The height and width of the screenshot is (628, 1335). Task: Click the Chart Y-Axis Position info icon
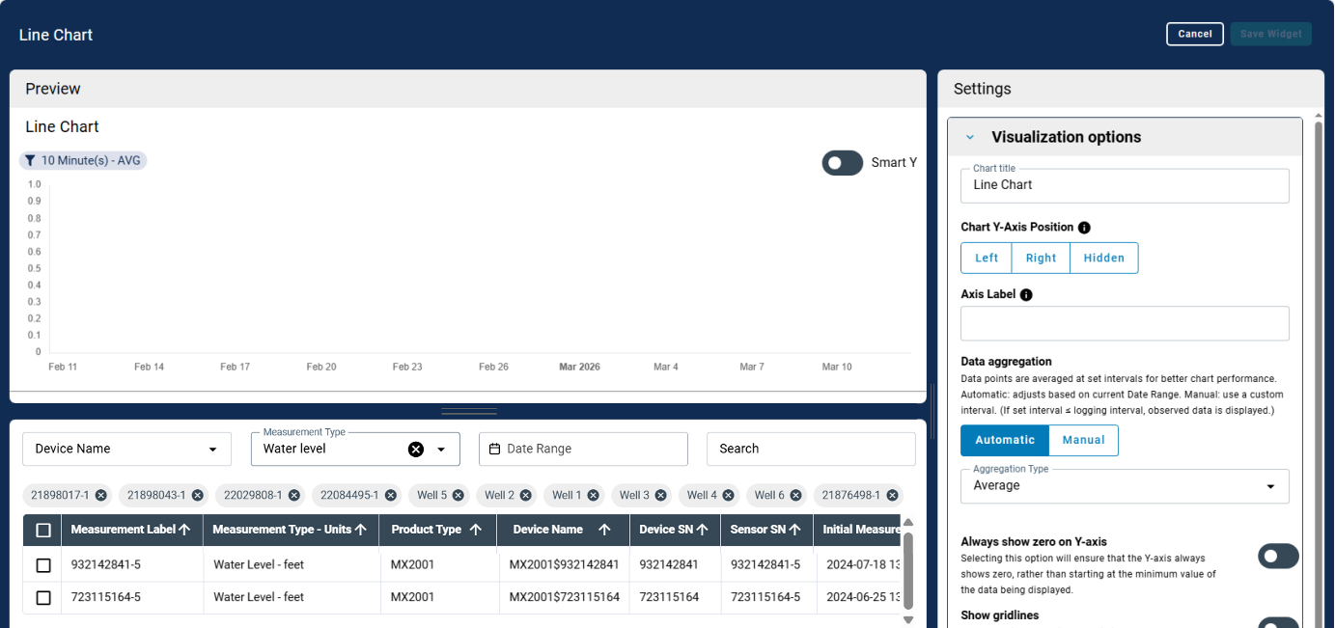1084,228
